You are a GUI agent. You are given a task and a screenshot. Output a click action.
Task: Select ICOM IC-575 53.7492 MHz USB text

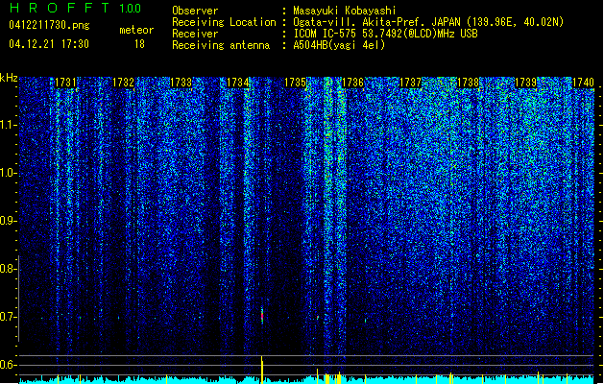tap(385, 34)
